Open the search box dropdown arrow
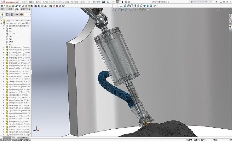Image resolution: width=232 pixels, height=141 pixels. tap(213, 2)
